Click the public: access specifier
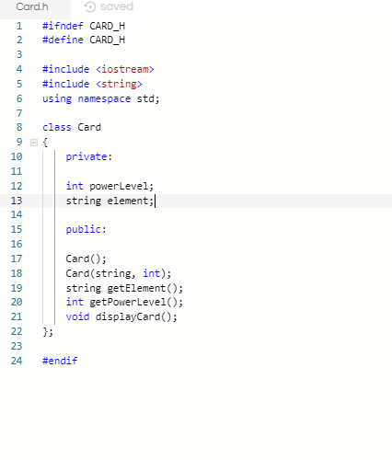The width and height of the screenshot is (392, 460). (86, 229)
